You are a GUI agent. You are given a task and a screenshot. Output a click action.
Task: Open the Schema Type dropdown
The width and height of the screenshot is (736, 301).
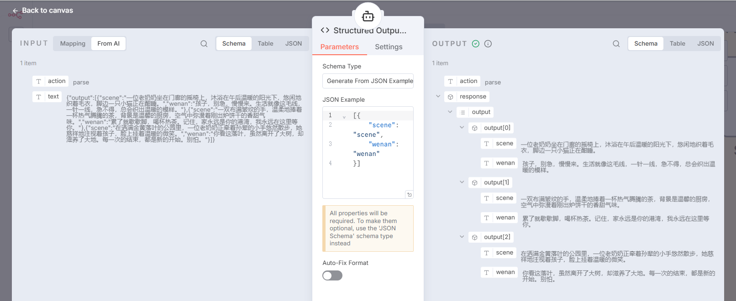(x=368, y=81)
